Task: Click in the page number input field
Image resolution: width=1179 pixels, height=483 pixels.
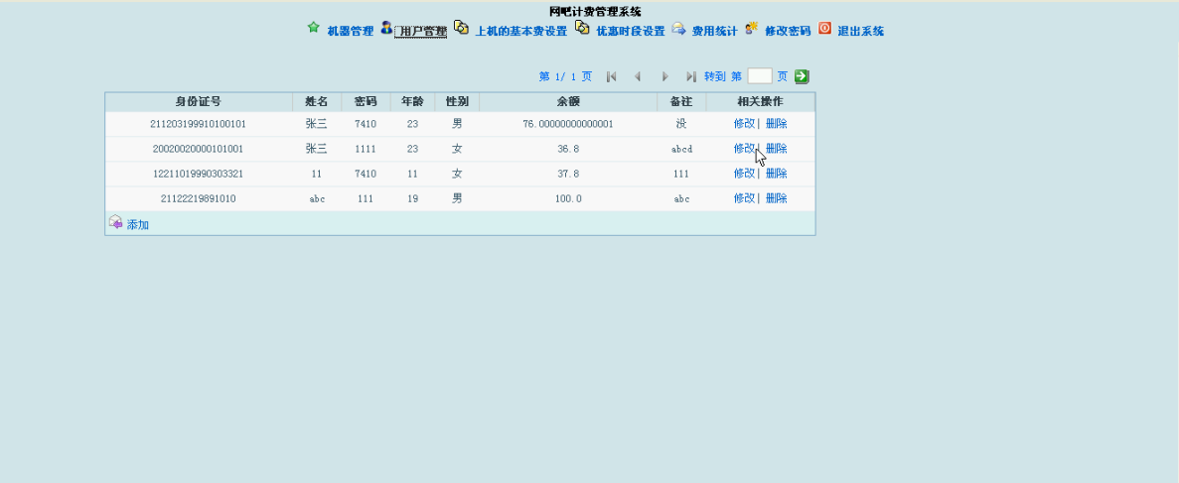Action: coord(760,75)
